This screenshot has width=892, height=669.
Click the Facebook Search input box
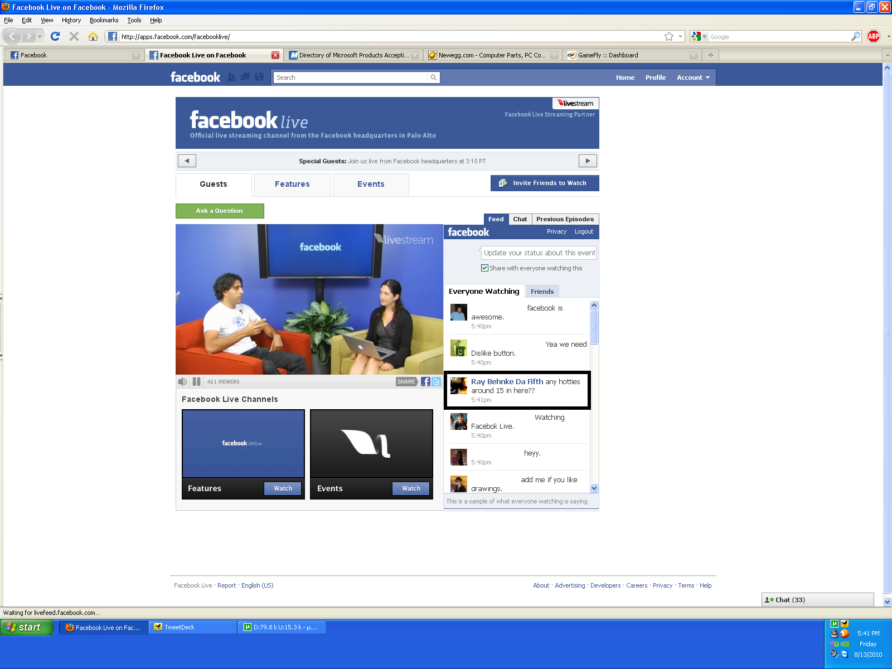(350, 77)
